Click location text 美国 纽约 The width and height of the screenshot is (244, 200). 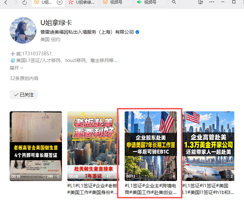pyautogui.click(x=50, y=40)
